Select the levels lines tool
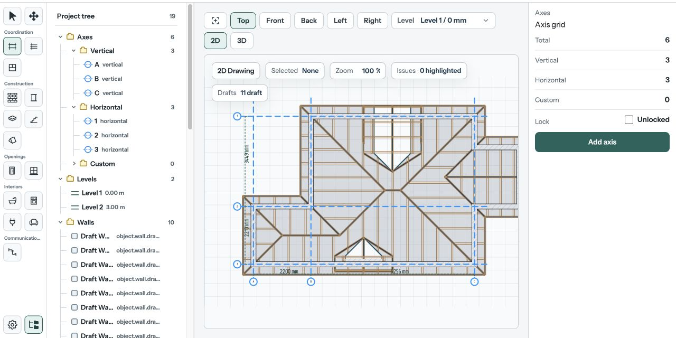This screenshot has height=338, width=676. tap(34, 46)
